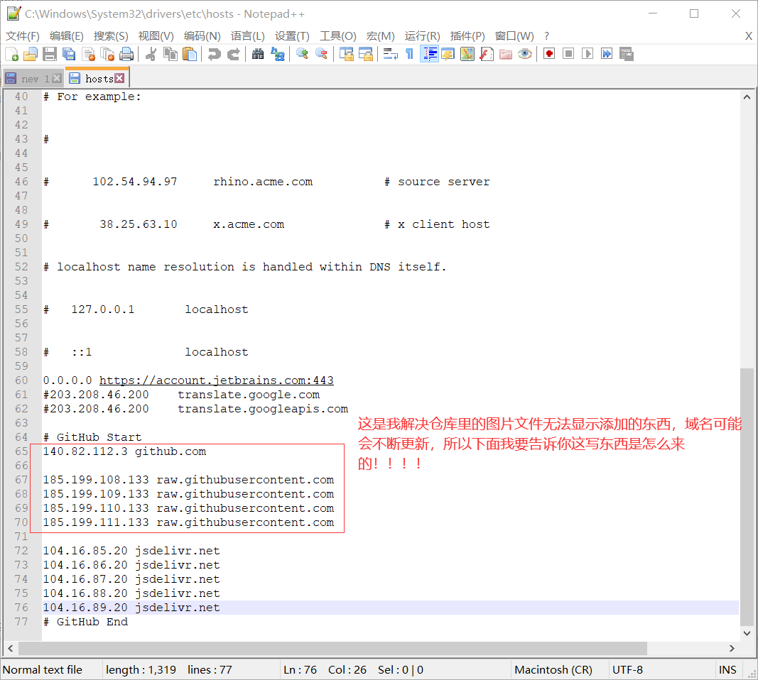The height and width of the screenshot is (680, 758).
Task: Click the Undo arrow icon
Action: [x=214, y=54]
